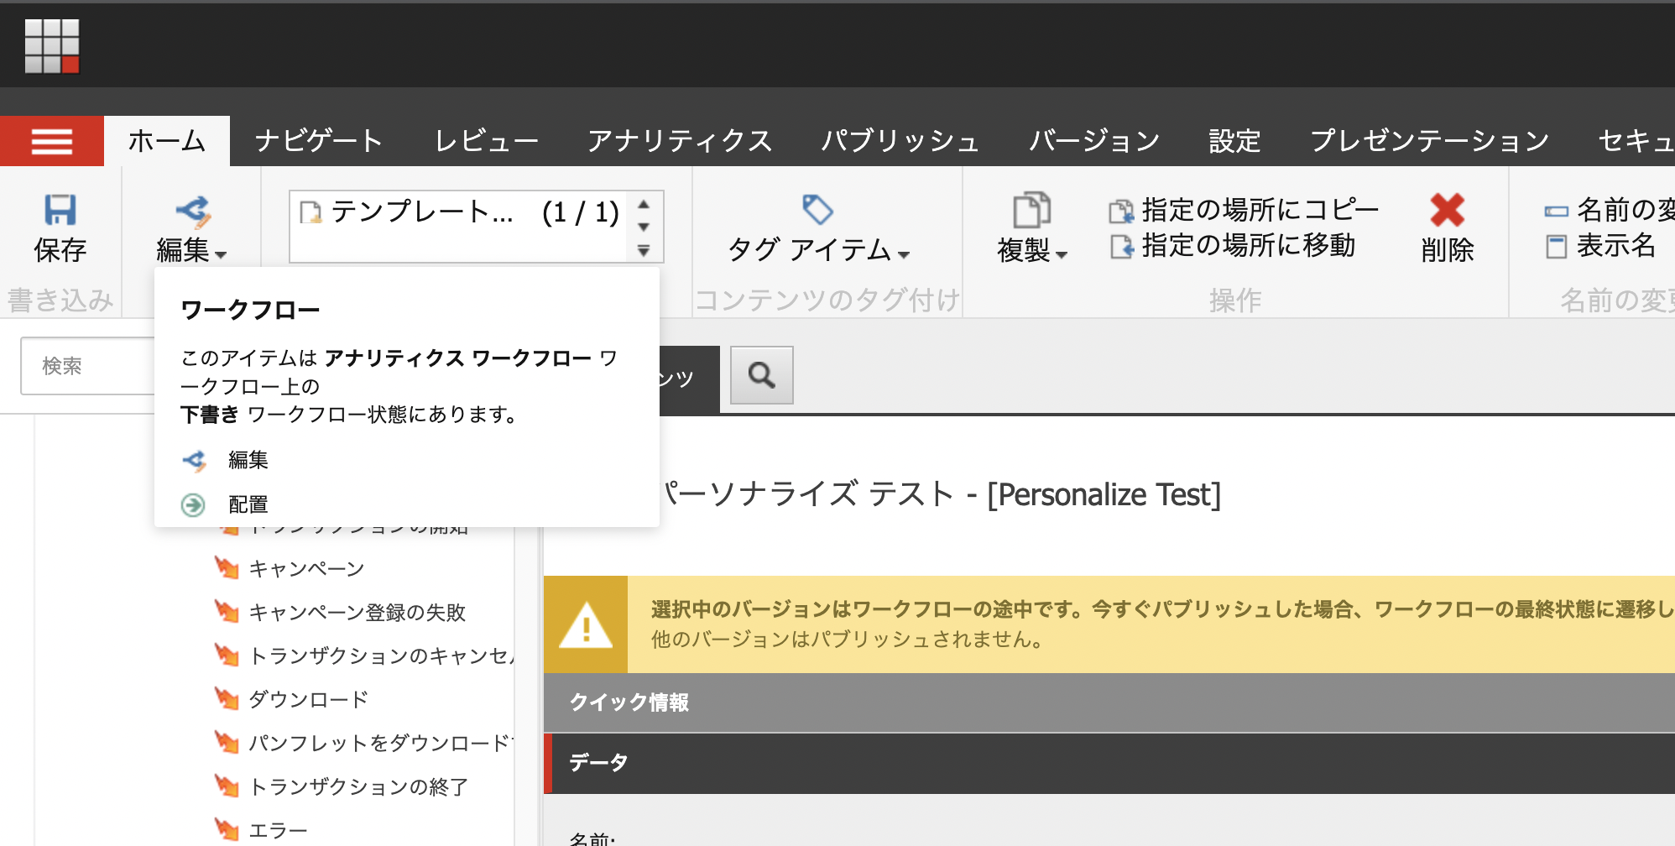Click the タグ アイテム tag icon
The height and width of the screenshot is (846, 1675).
[x=817, y=210]
